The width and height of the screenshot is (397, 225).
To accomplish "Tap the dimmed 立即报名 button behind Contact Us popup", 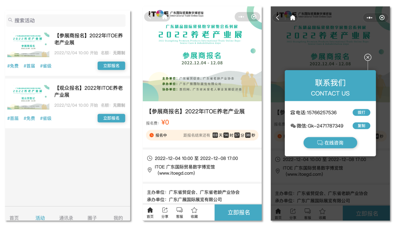I will (366, 213).
